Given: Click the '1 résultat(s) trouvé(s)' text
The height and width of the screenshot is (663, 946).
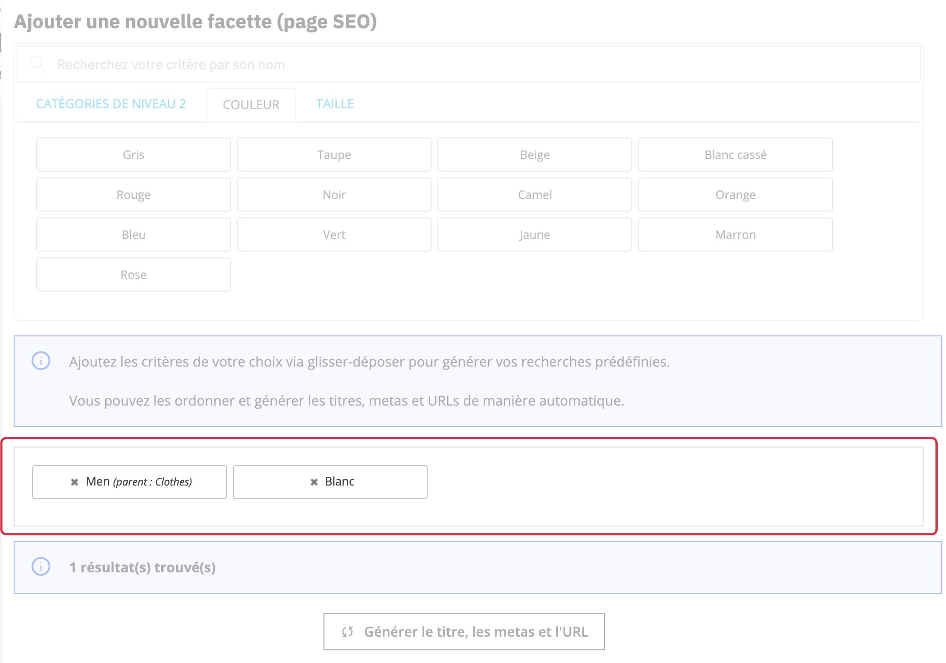Looking at the screenshot, I should [x=143, y=567].
